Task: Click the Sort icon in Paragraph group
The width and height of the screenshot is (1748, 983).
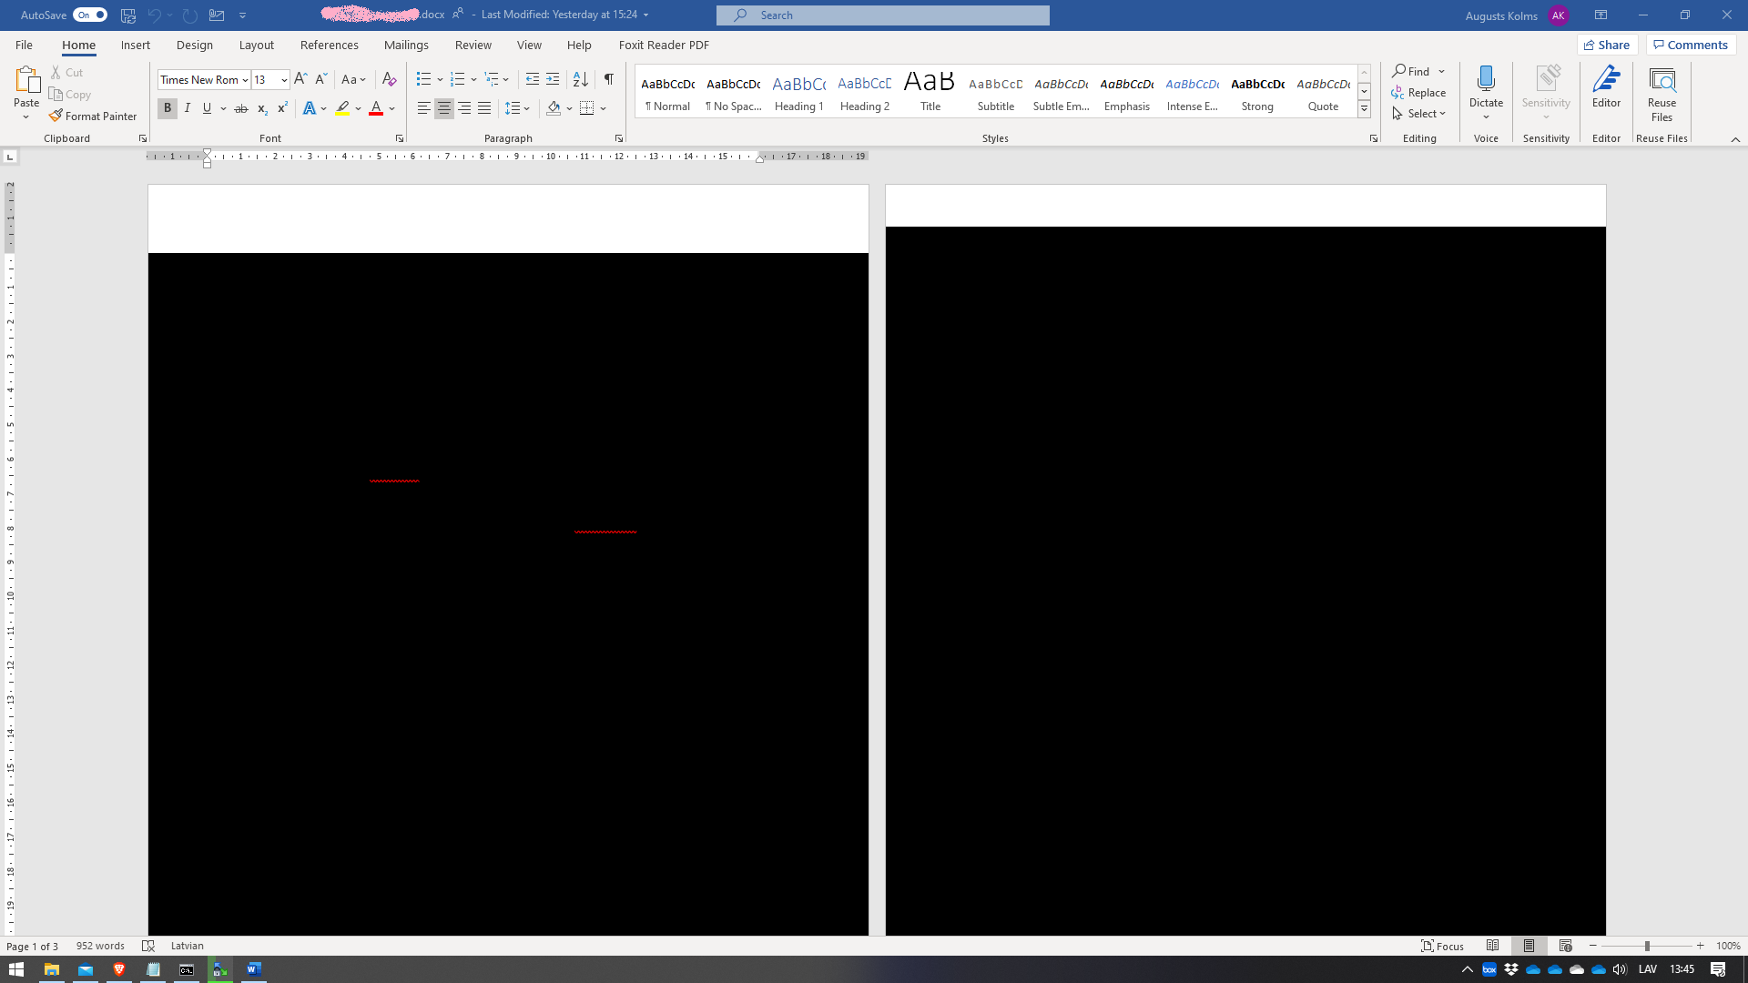Action: point(580,79)
